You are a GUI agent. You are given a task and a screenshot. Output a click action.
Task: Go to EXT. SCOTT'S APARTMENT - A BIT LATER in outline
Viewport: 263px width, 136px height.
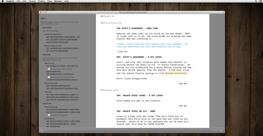(63, 112)
